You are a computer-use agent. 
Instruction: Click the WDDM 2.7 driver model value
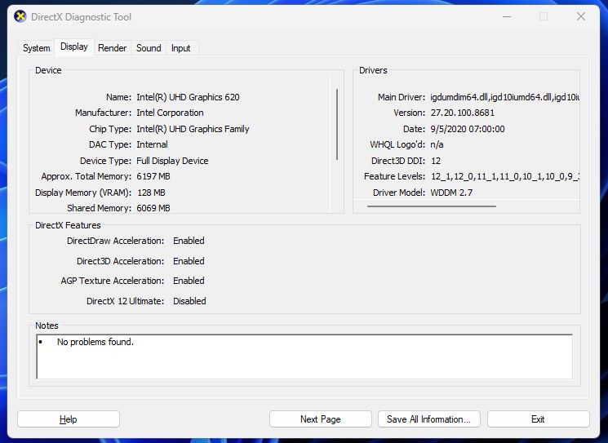pos(451,193)
